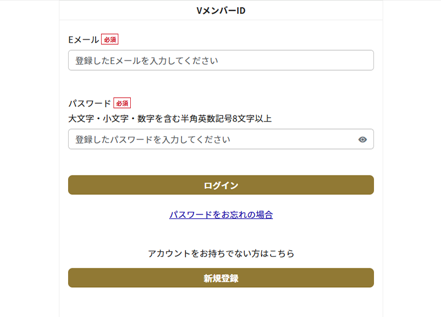Image resolution: width=441 pixels, height=317 pixels.
Task: Click the 必須 badge beside パスワード
Action: [x=122, y=103]
